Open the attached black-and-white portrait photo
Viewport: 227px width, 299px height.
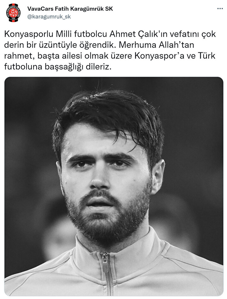click(x=114, y=186)
